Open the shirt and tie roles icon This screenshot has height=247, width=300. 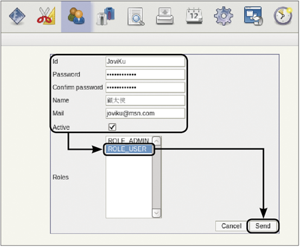coord(106,16)
